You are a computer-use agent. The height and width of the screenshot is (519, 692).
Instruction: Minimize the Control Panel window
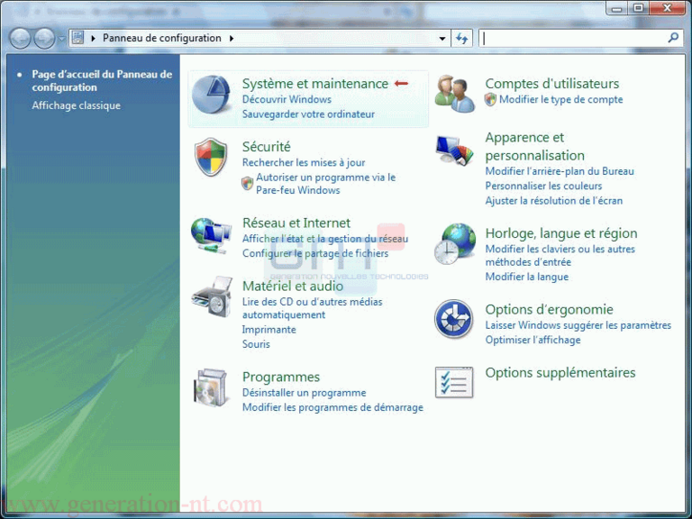616,8
